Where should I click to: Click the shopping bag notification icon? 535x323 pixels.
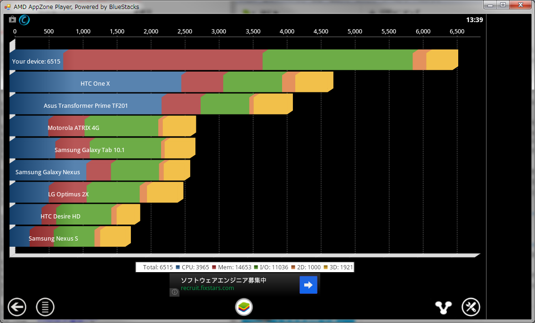(x=12, y=19)
